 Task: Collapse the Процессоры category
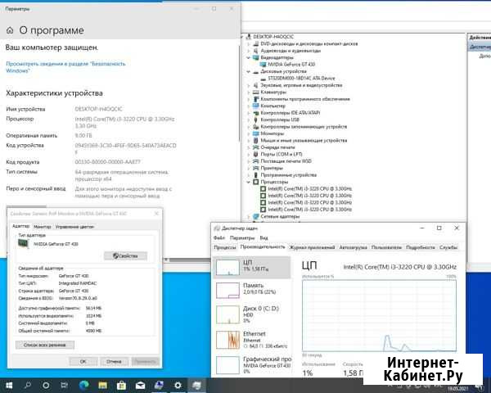tap(249, 182)
